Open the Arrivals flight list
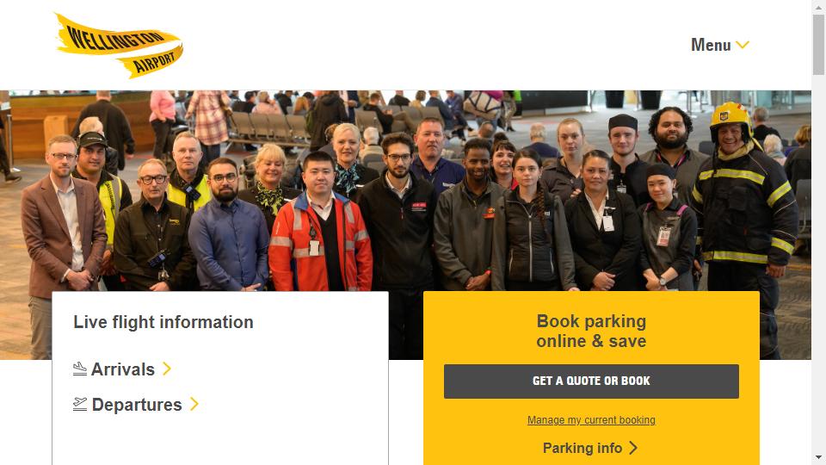Viewport: 826px width, 465px height. click(x=123, y=369)
